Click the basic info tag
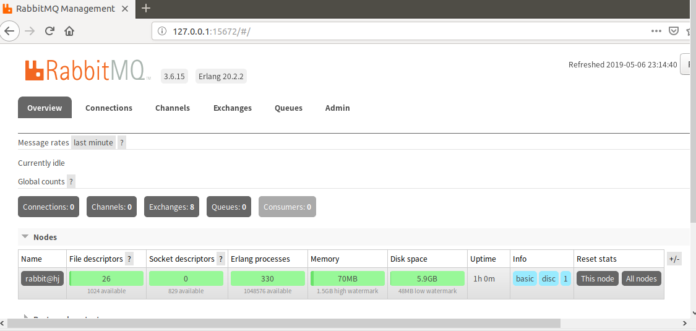 tap(525, 278)
